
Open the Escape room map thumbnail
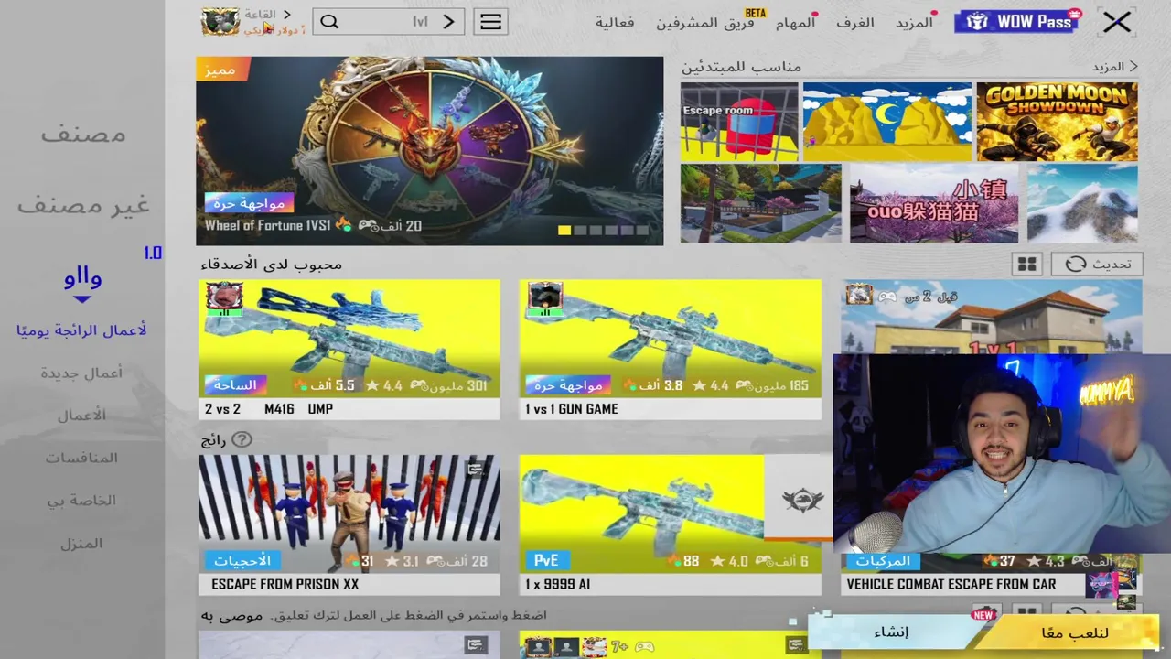pos(739,122)
